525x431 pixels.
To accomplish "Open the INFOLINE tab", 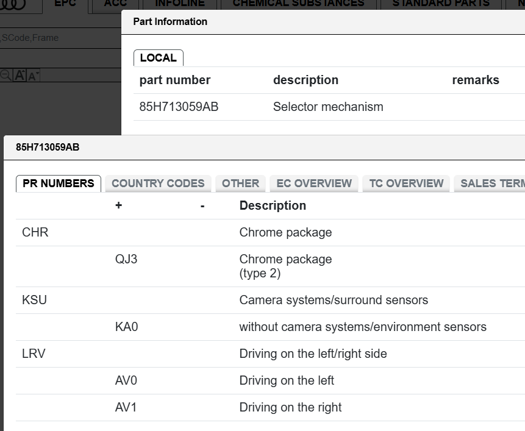I will click(x=180, y=4).
